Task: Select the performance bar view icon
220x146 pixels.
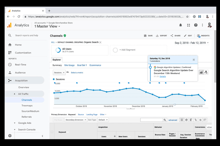Action: click(x=191, y=120)
